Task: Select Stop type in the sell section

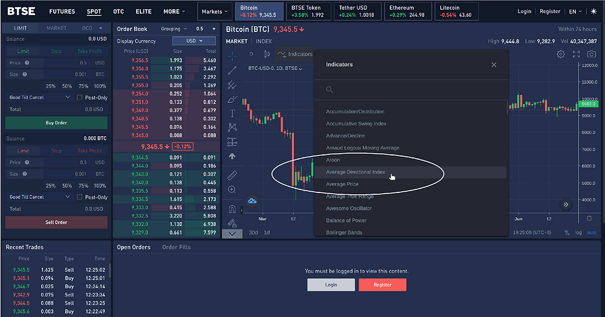Action: point(56,151)
